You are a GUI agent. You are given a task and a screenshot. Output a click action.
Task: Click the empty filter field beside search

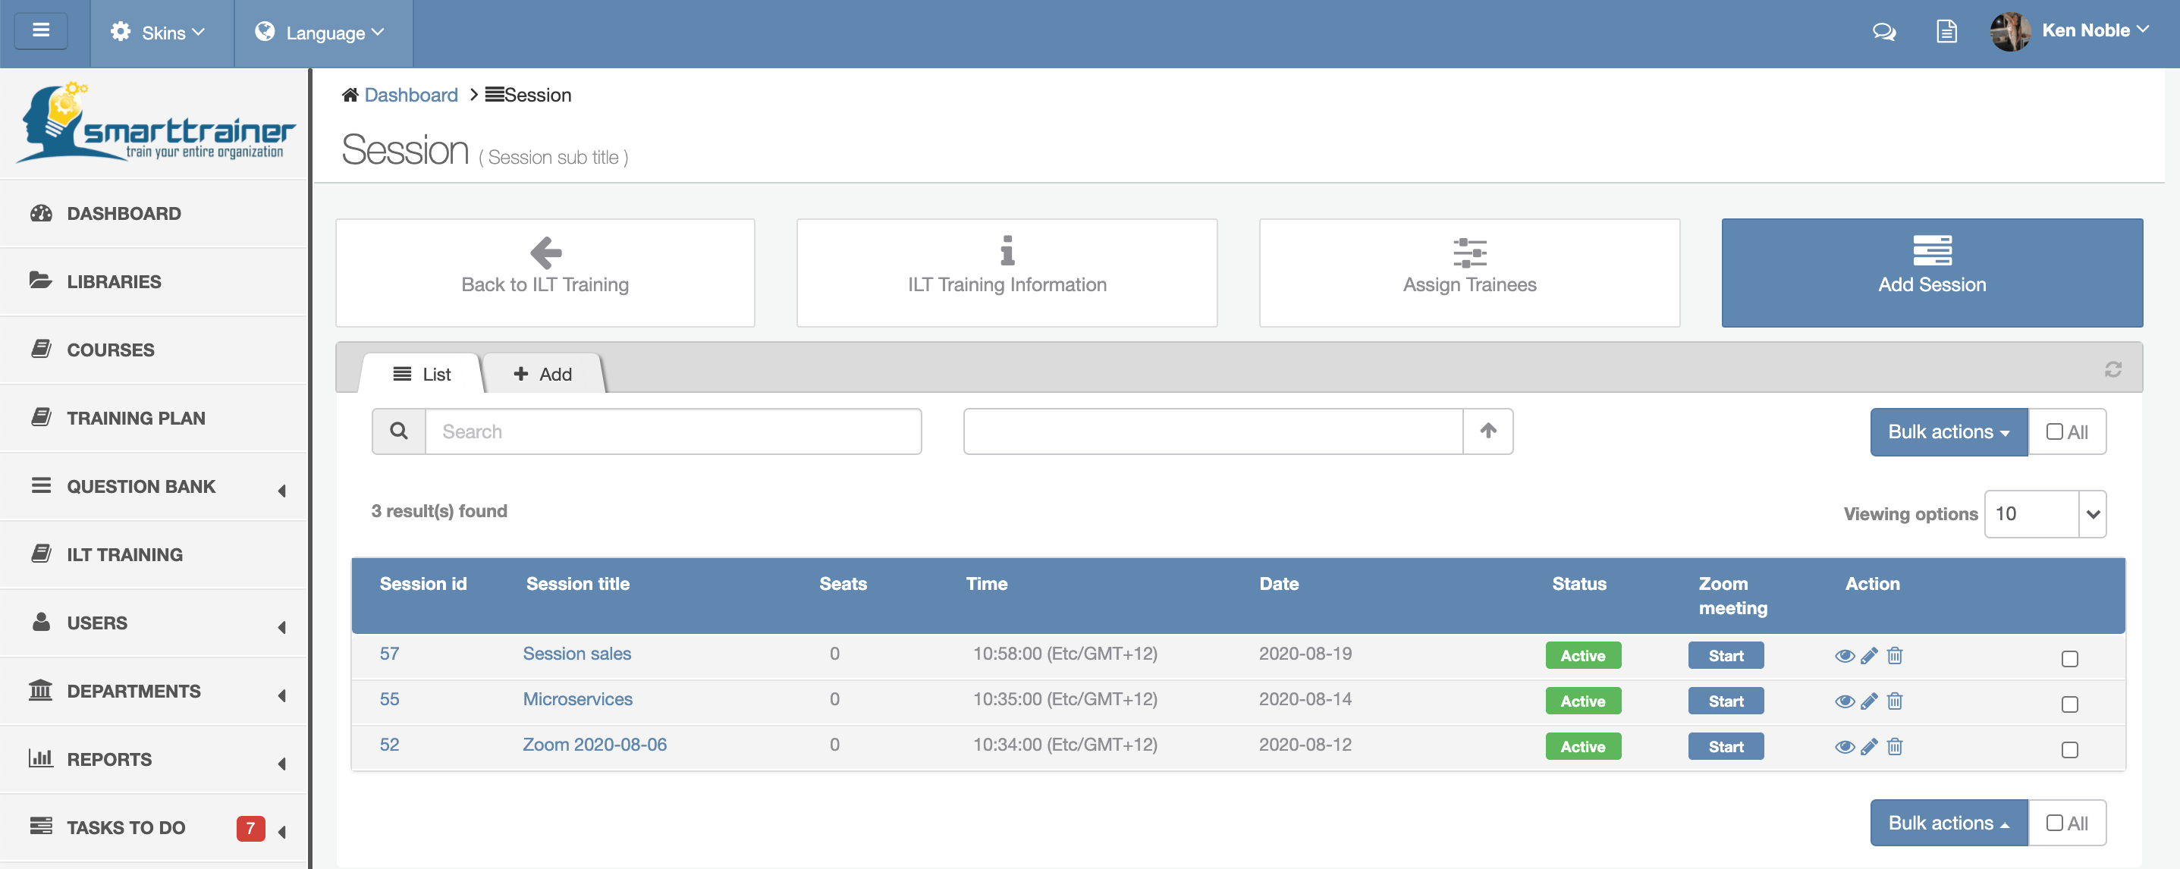[x=1213, y=431]
